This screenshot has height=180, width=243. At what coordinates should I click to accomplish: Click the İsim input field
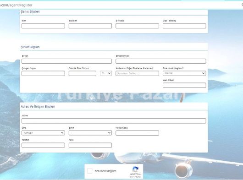click(43, 26)
